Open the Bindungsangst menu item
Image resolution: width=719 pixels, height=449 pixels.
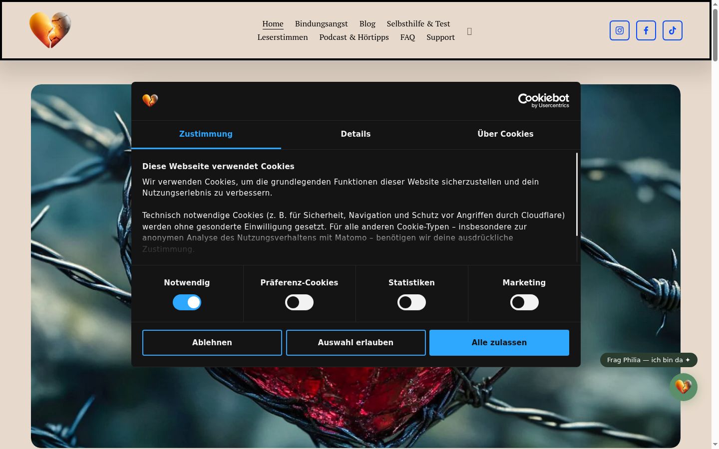coord(321,24)
